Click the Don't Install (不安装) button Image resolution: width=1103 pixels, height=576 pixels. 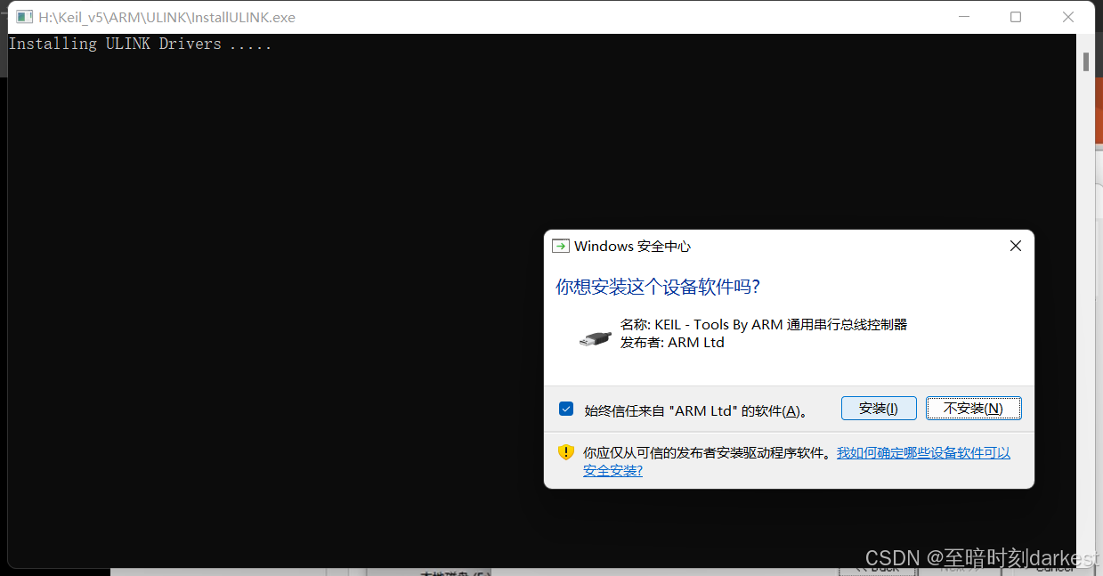click(973, 409)
